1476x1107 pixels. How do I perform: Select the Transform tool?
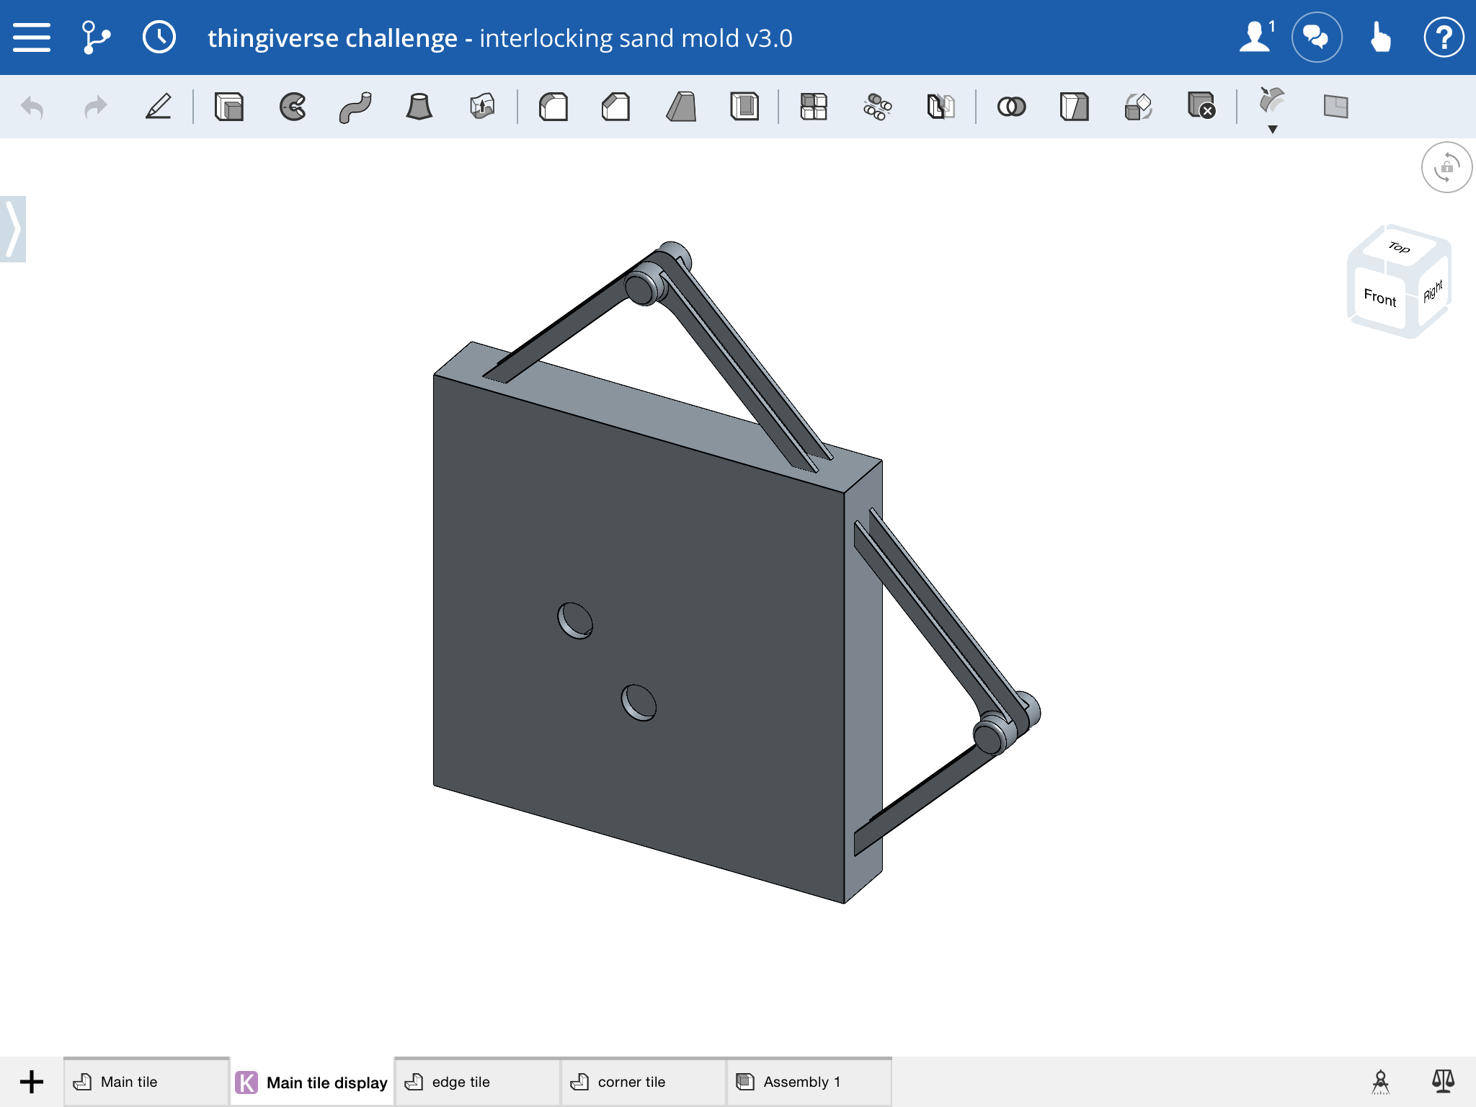click(x=1138, y=107)
